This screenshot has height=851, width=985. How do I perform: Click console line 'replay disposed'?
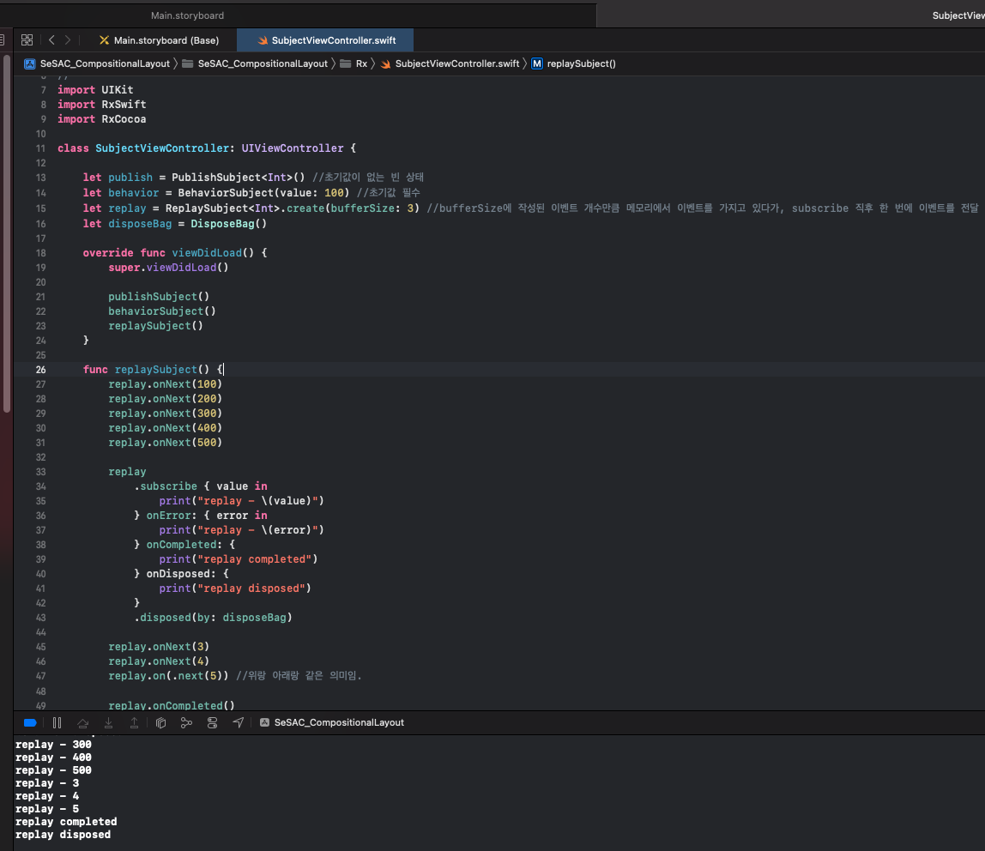click(63, 836)
